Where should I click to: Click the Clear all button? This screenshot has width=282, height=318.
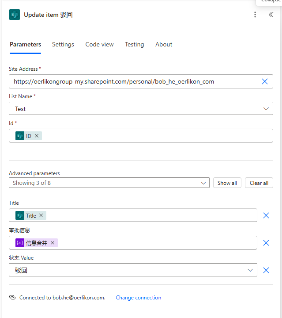259,183
